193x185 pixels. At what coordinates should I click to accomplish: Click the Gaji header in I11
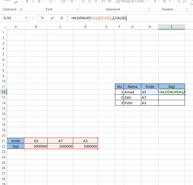[172, 87]
